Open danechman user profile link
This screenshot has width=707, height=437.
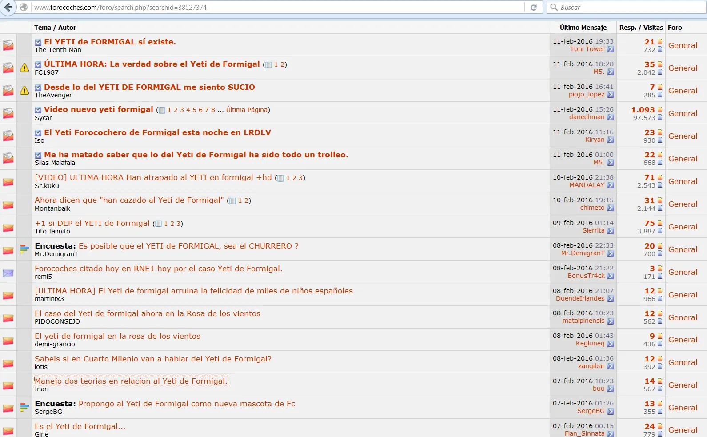click(587, 117)
